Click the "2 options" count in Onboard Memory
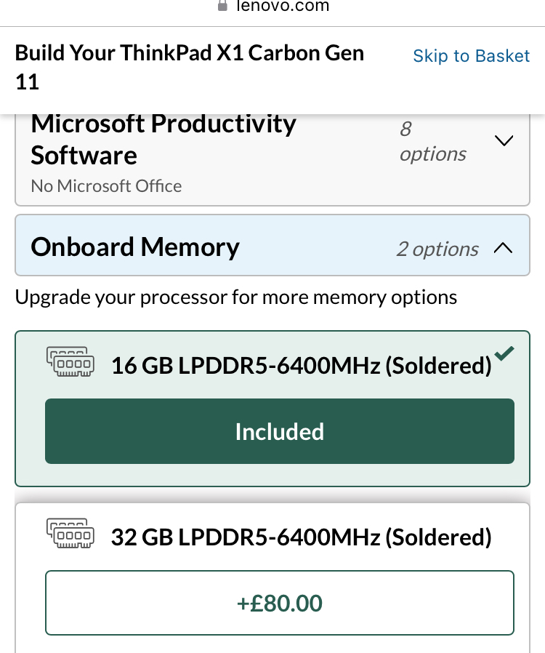The width and height of the screenshot is (545, 653). point(437,249)
